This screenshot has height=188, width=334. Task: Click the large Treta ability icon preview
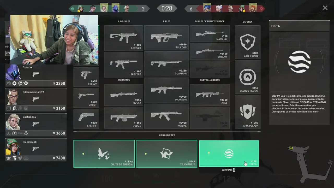[299, 62]
